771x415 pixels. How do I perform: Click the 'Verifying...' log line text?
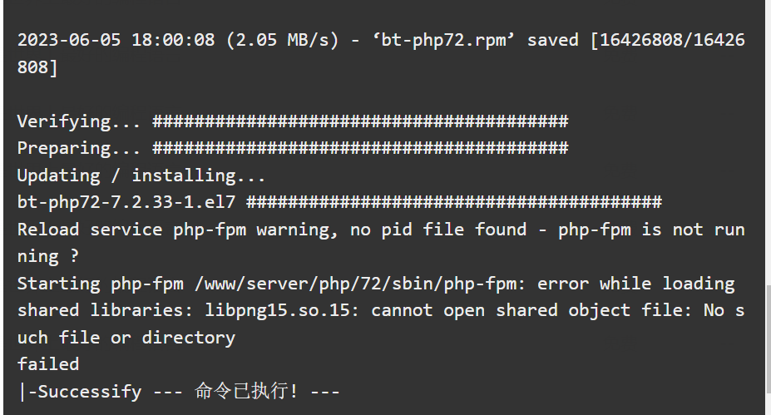(x=79, y=121)
